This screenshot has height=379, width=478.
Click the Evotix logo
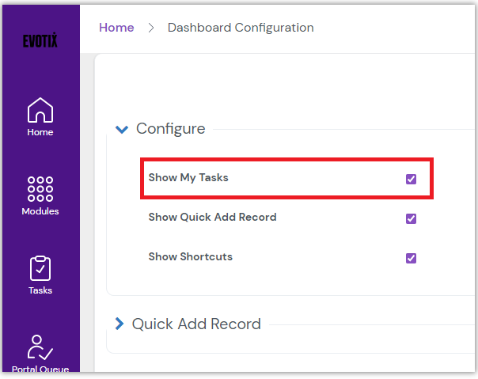(40, 41)
